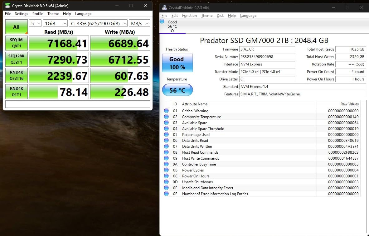Click the CrystalDiskMark title bar app icon
This screenshot has width=369, height=236.
click(7, 6)
